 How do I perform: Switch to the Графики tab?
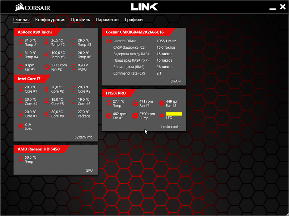pyautogui.click(x=133, y=20)
